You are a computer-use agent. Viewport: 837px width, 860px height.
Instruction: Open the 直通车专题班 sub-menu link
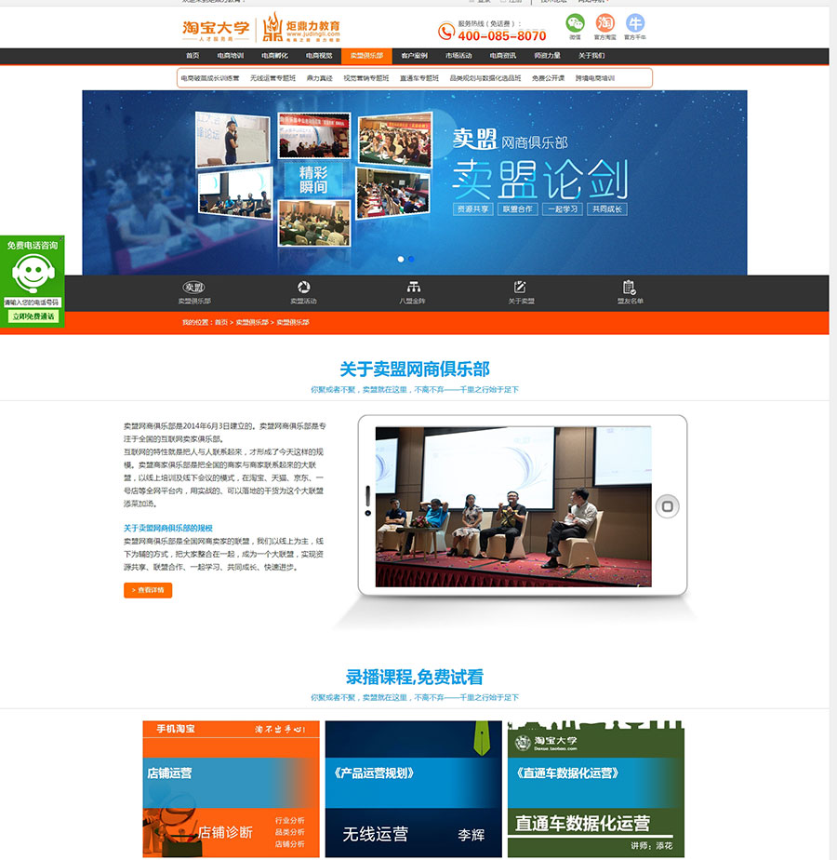(x=419, y=78)
